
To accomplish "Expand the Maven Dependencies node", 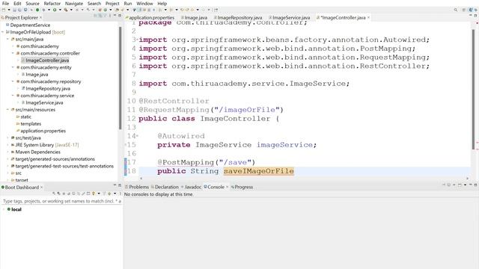I will (7, 152).
